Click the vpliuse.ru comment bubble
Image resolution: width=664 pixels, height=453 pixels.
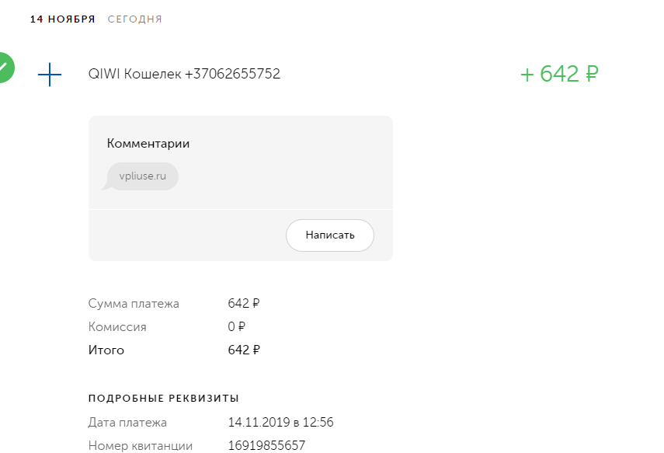coord(142,176)
